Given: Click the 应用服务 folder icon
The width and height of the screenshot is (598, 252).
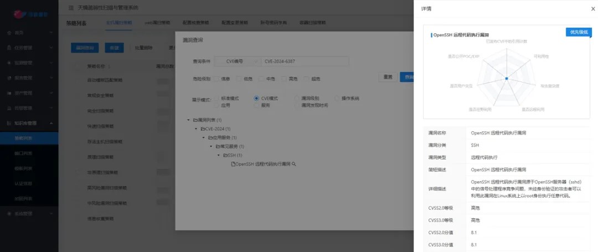Looking at the screenshot, I should 210,137.
